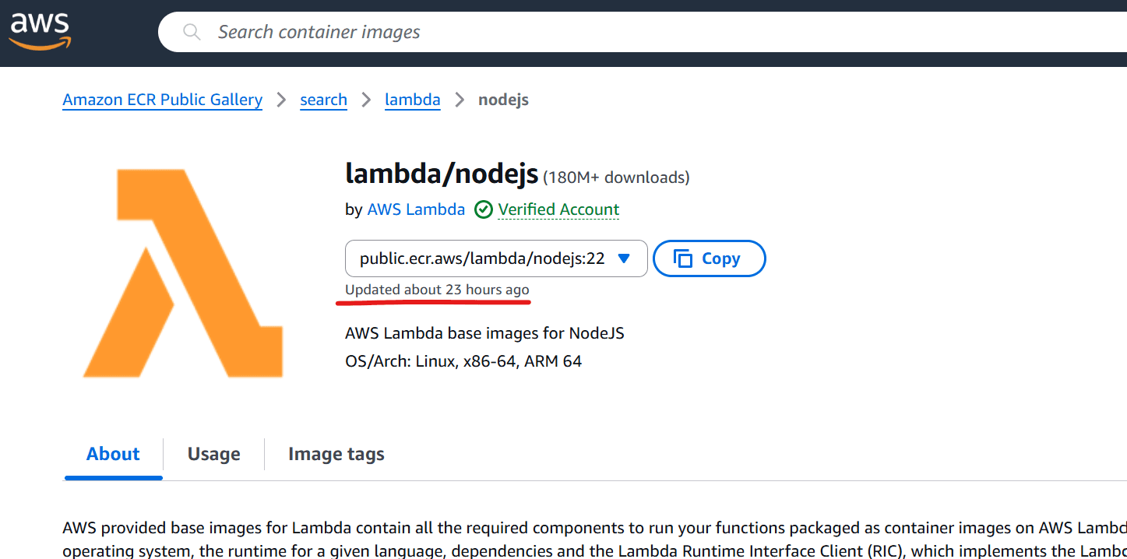Screen dimensions: 1127x559
Task: Select the Image tags tab
Action: tap(336, 454)
